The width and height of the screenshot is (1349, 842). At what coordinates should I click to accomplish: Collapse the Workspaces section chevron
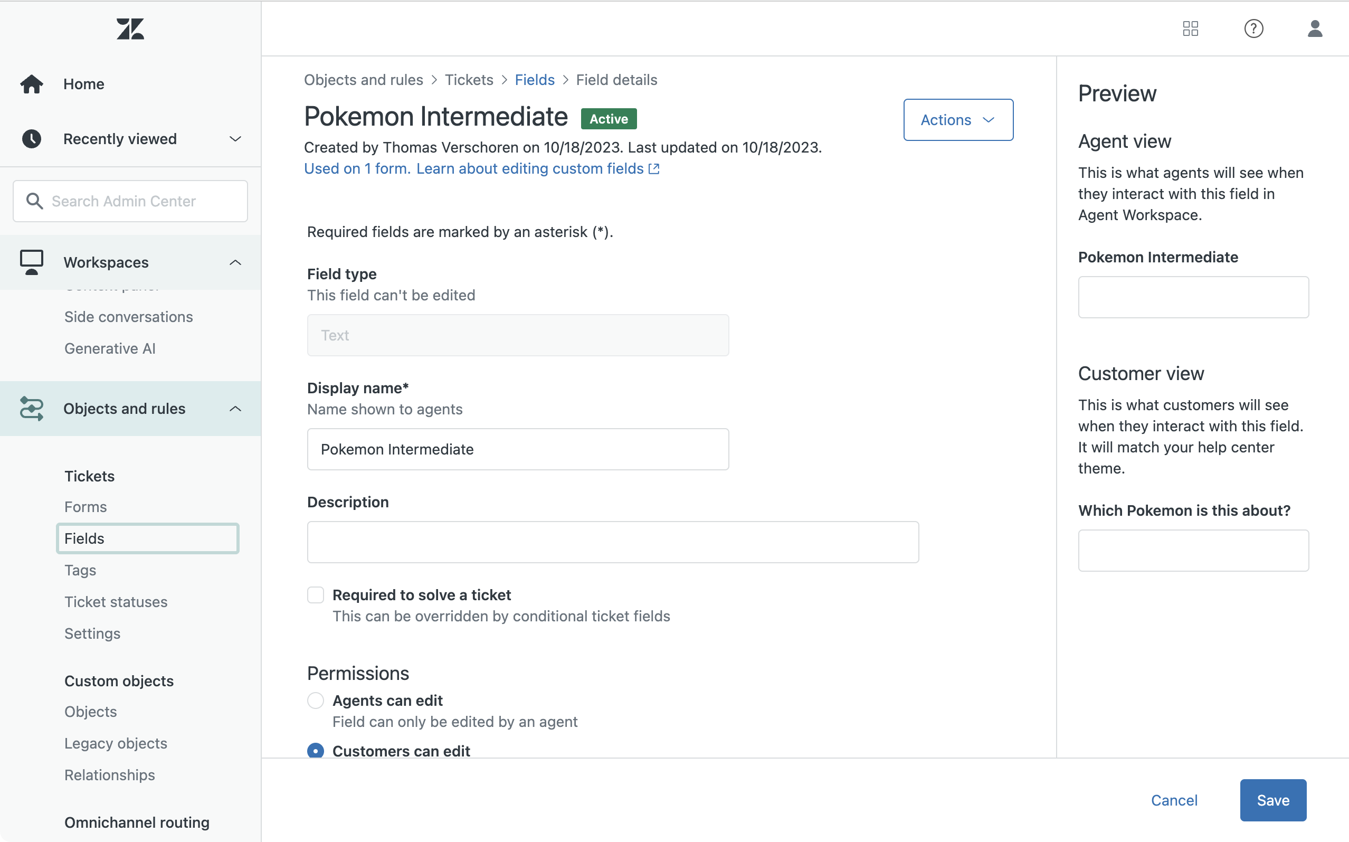coord(235,262)
